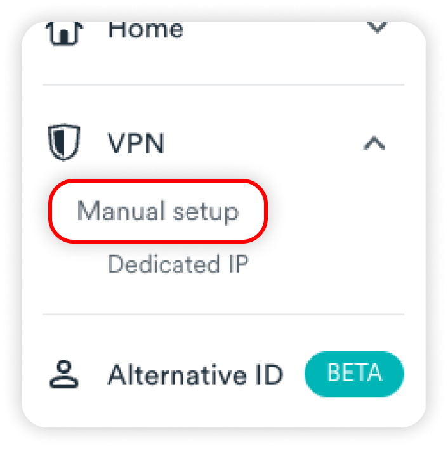448x449 pixels.
Task: Go to the Home menu label
Action: click(146, 30)
